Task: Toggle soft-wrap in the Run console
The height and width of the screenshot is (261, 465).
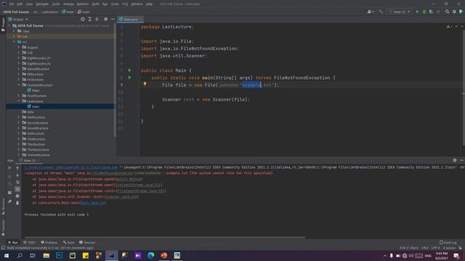Action: coord(17,182)
